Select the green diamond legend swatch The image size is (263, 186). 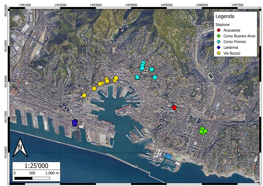point(219,36)
